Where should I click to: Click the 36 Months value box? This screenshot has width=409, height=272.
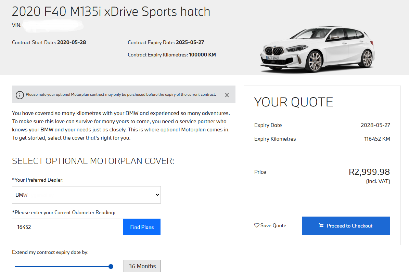tap(142, 266)
